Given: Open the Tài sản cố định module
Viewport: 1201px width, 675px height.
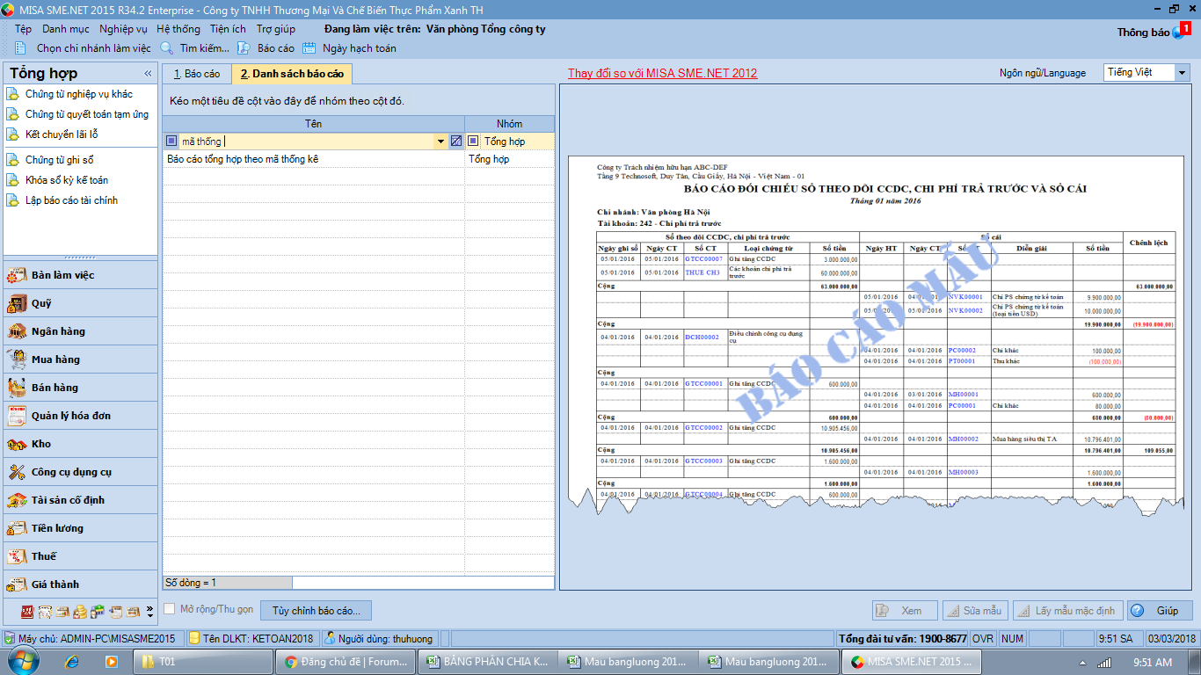Looking at the screenshot, I should pos(80,500).
